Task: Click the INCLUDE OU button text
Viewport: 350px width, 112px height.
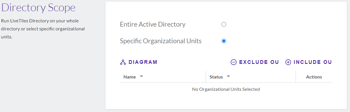Action: tap(313, 62)
